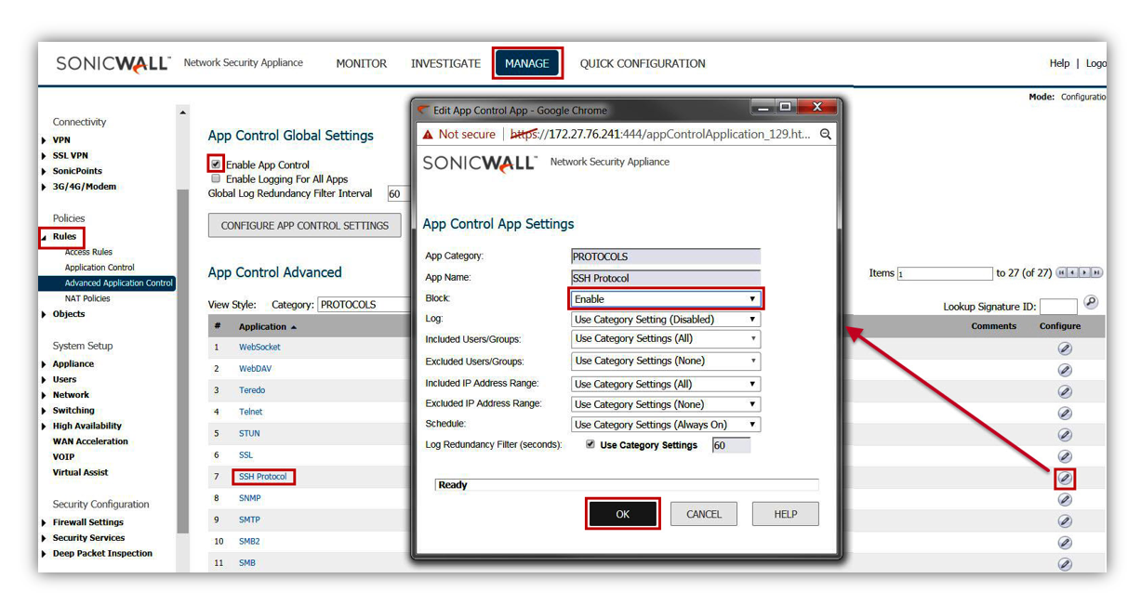Click the pencil configure icon for SMTP

(x=1065, y=520)
